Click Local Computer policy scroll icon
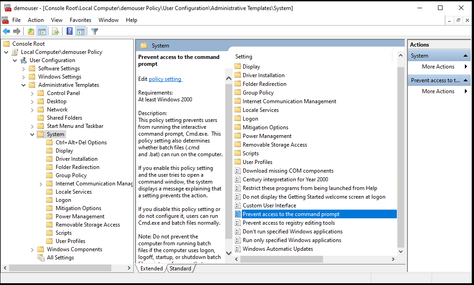Image resolution: width=474 pixels, height=285 pixels. tap(15, 52)
